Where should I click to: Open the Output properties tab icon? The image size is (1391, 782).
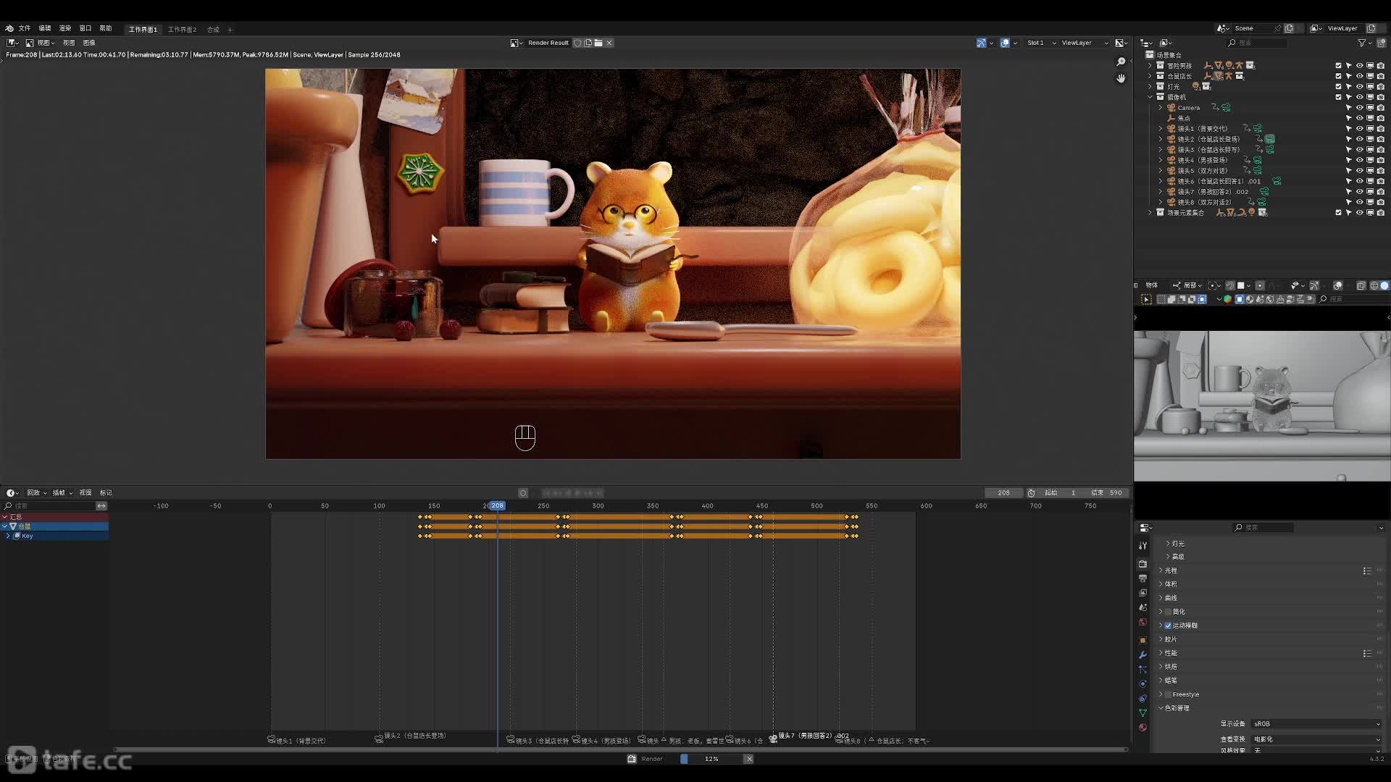(1143, 579)
